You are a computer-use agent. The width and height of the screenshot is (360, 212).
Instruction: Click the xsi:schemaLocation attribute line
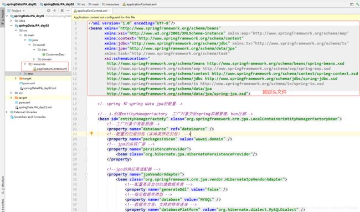[x=127, y=58]
